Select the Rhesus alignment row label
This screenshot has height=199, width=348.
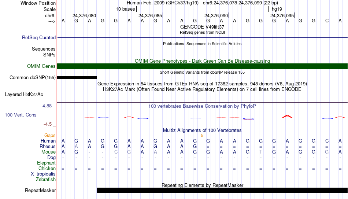48,146
